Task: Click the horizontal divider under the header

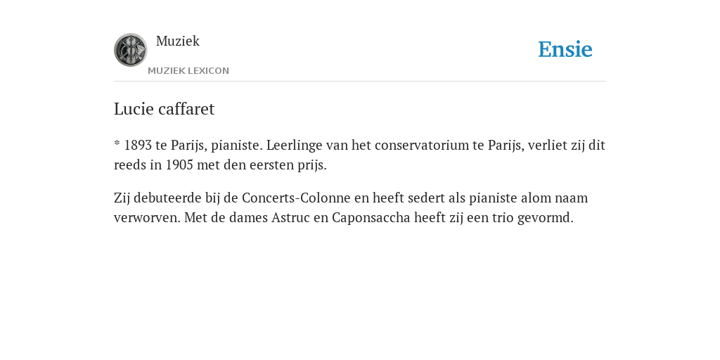Action: point(360,82)
